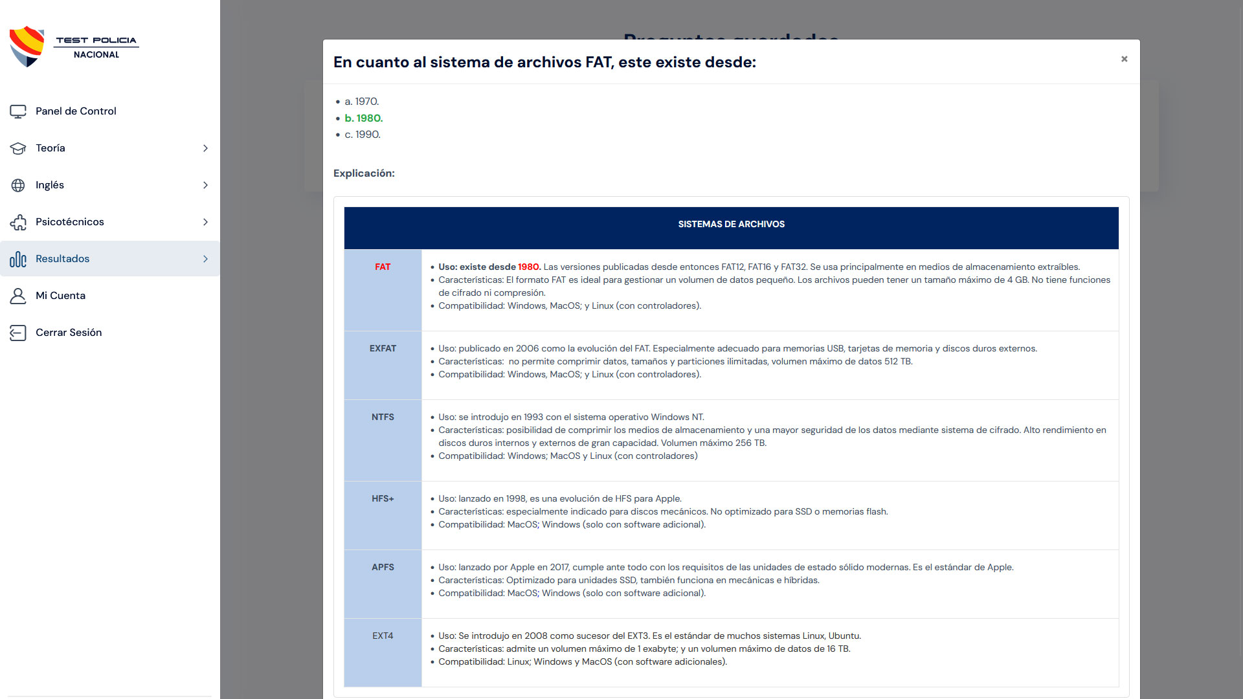Open Panel de Control menu item

click(110, 111)
